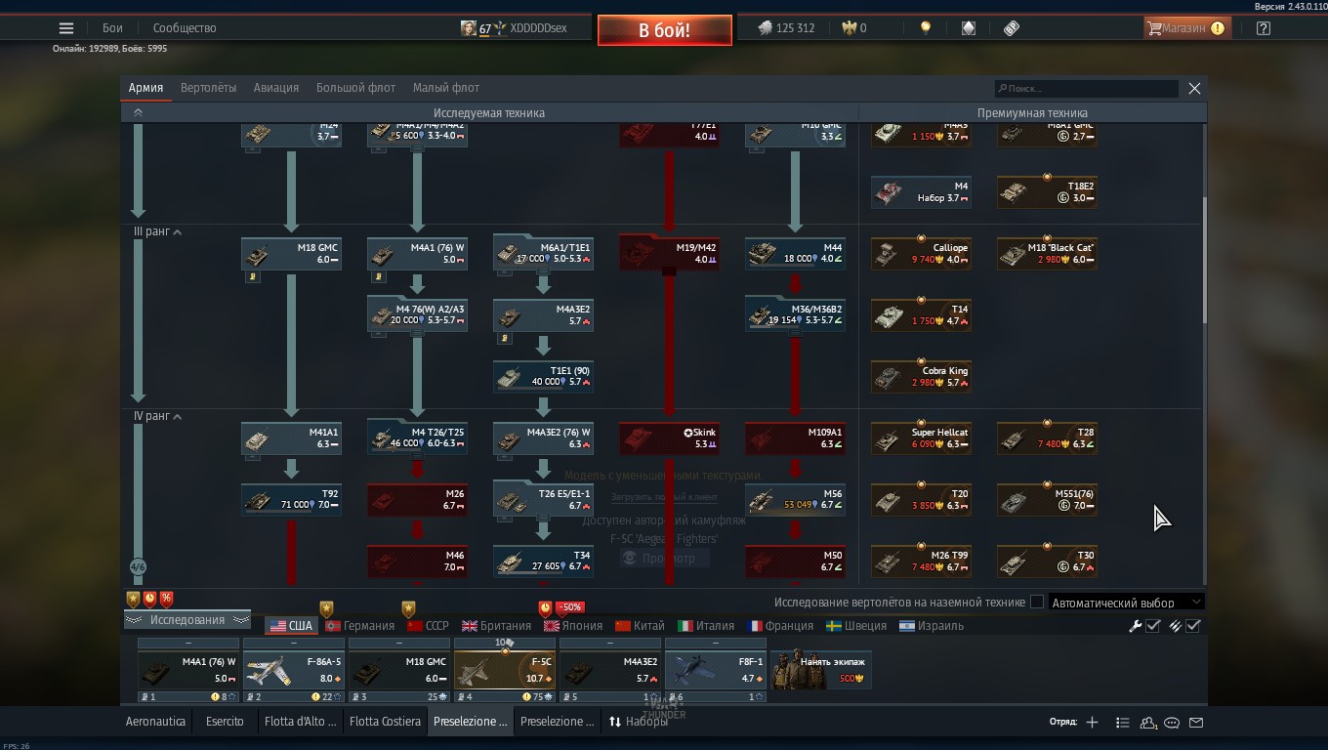
Task: Open the Наборы presets button
Action: click(x=639, y=722)
